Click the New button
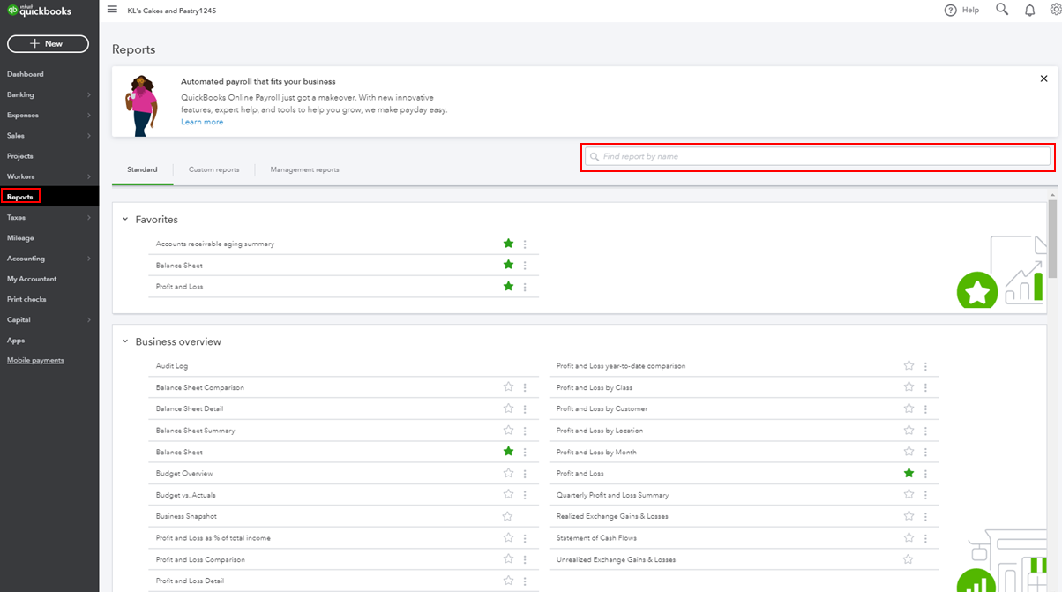Image resolution: width=1062 pixels, height=592 pixels. pyautogui.click(x=48, y=44)
